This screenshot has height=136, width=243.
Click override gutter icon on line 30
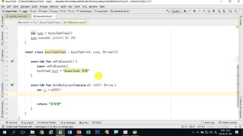12,85
